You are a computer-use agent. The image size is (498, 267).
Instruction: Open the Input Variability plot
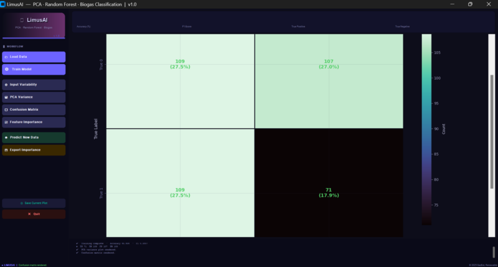[x=34, y=85]
